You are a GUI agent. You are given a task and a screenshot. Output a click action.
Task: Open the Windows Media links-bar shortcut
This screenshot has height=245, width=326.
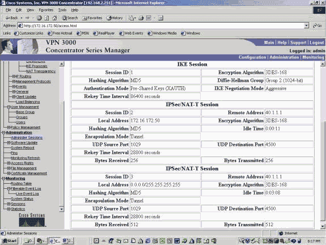coord(162,33)
